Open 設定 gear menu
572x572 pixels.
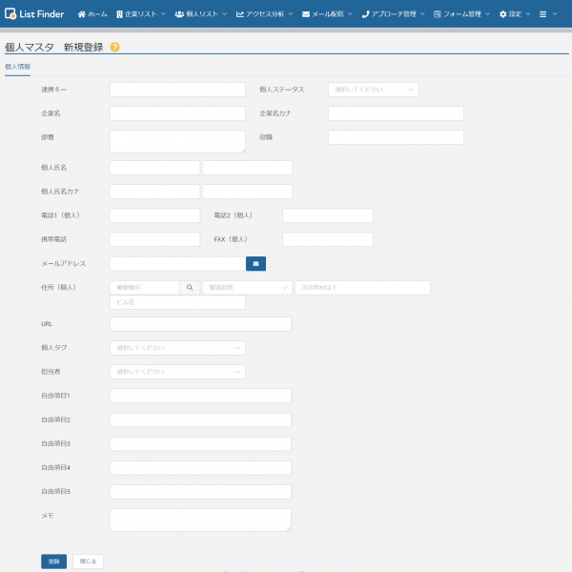click(516, 14)
